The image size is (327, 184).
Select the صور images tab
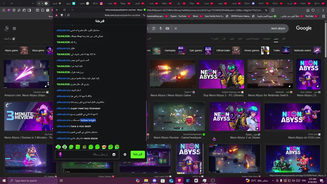(x=276, y=39)
